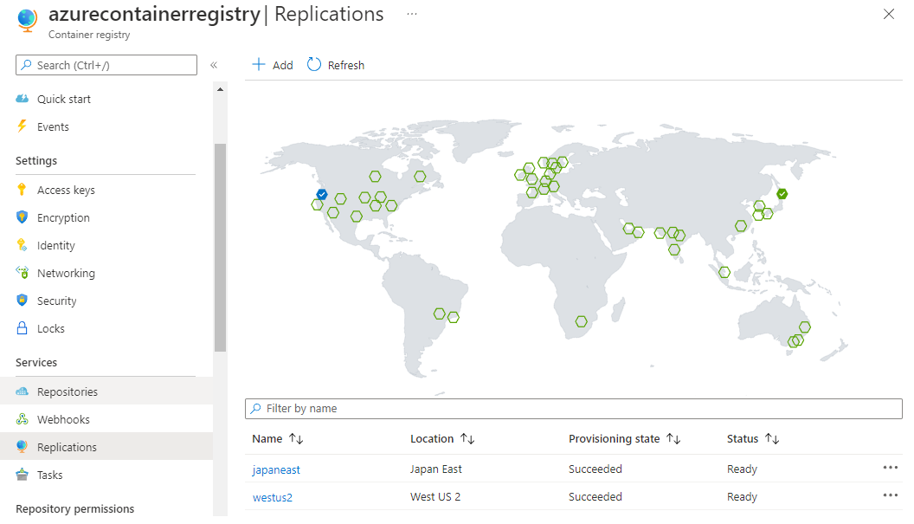Click the Locks padlock icon
The height and width of the screenshot is (524, 914).
click(x=23, y=328)
